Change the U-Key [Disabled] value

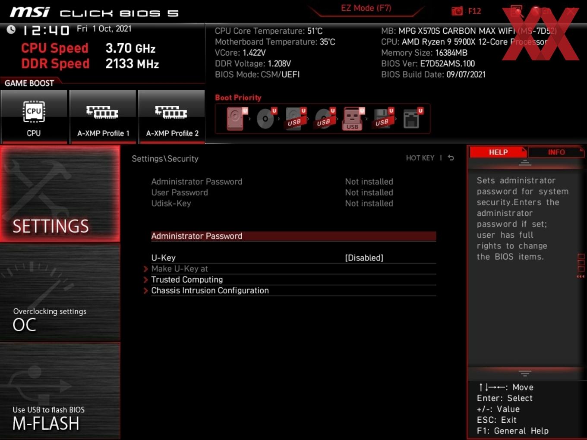tap(364, 258)
